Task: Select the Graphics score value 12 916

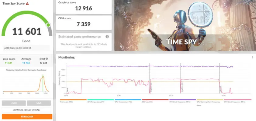Action: [x=84, y=8]
